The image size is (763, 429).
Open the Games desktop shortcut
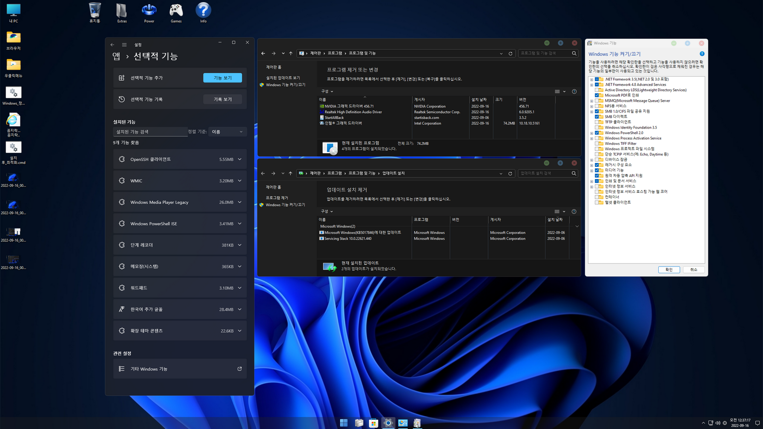176,13
